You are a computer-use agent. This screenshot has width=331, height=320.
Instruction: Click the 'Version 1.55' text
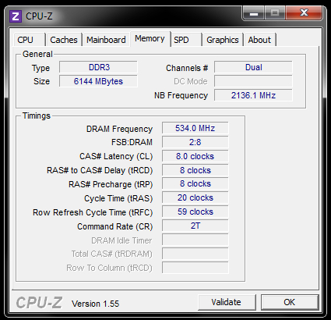tap(96, 304)
